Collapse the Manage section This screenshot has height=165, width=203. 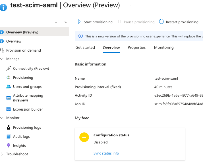tap(2, 59)
